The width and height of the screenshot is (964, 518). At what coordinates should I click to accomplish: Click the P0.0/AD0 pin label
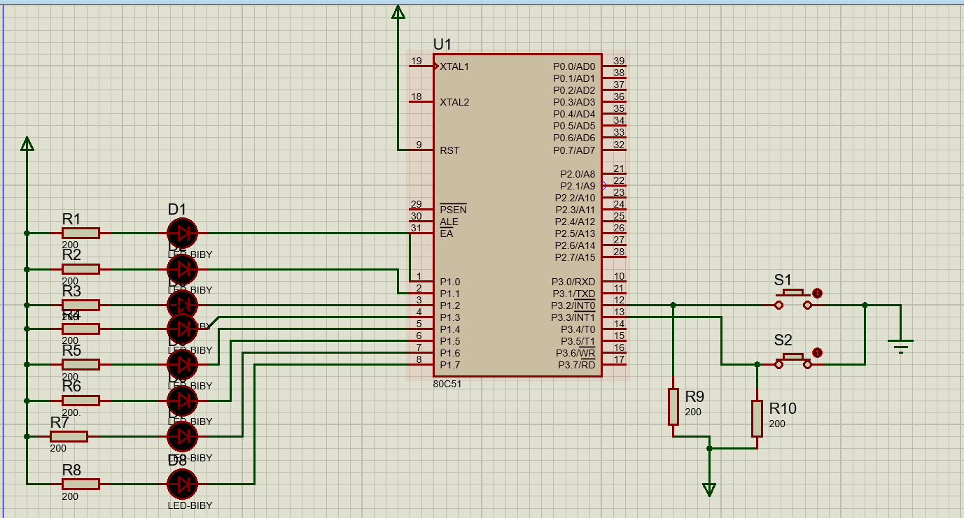pyautogui.click(x=574, y=66)
